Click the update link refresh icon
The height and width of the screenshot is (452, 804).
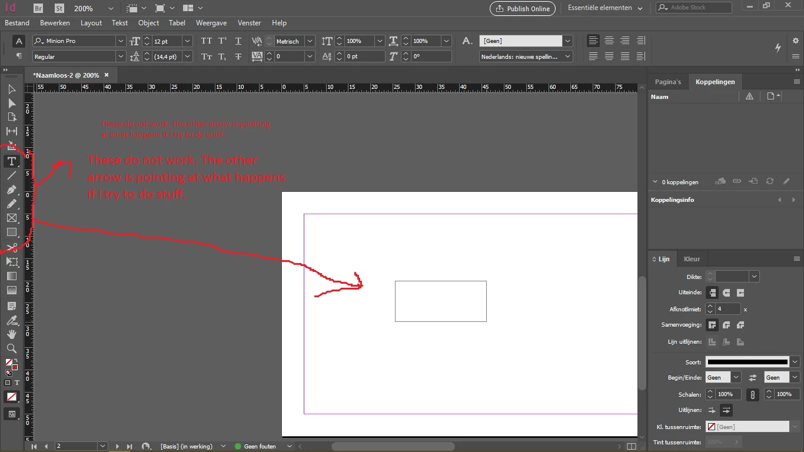(770, 182)
